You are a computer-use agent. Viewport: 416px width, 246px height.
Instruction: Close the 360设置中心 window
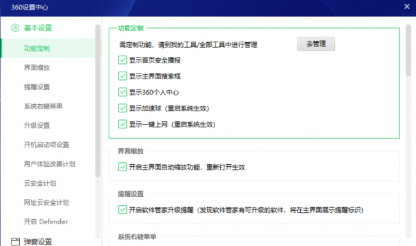406,6
